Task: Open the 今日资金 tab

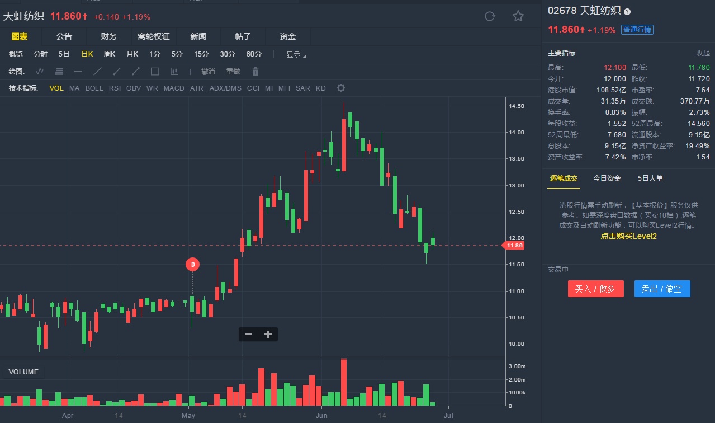Action: [607, 178]
